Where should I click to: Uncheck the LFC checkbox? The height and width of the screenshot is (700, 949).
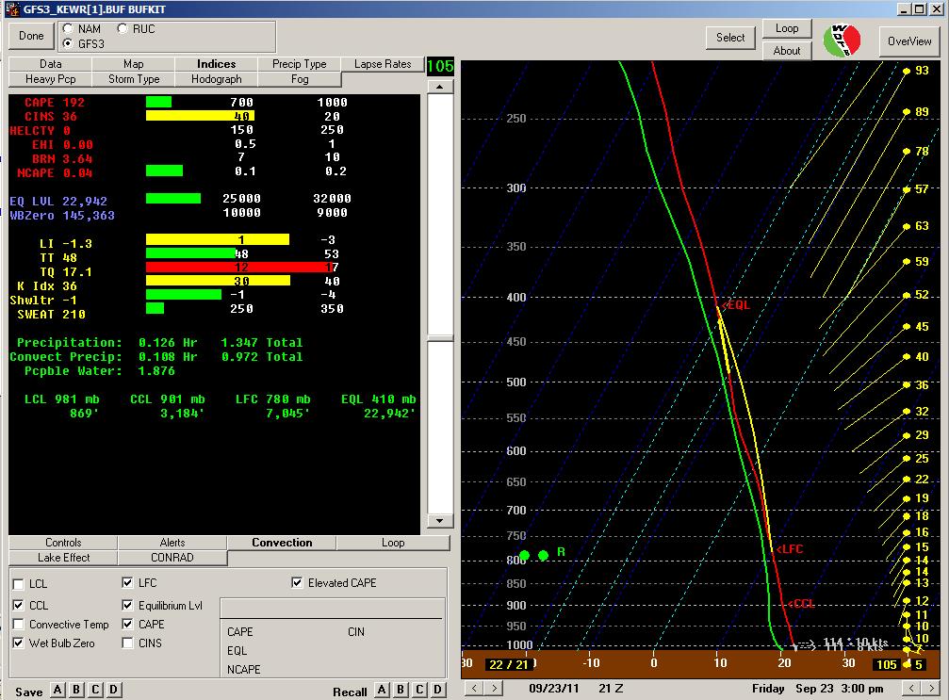coord(127,582)
